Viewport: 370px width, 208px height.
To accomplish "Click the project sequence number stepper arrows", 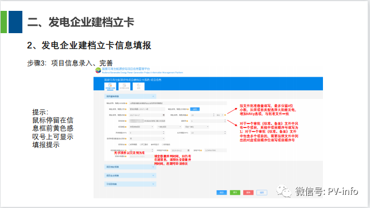I will coord(225,121).
